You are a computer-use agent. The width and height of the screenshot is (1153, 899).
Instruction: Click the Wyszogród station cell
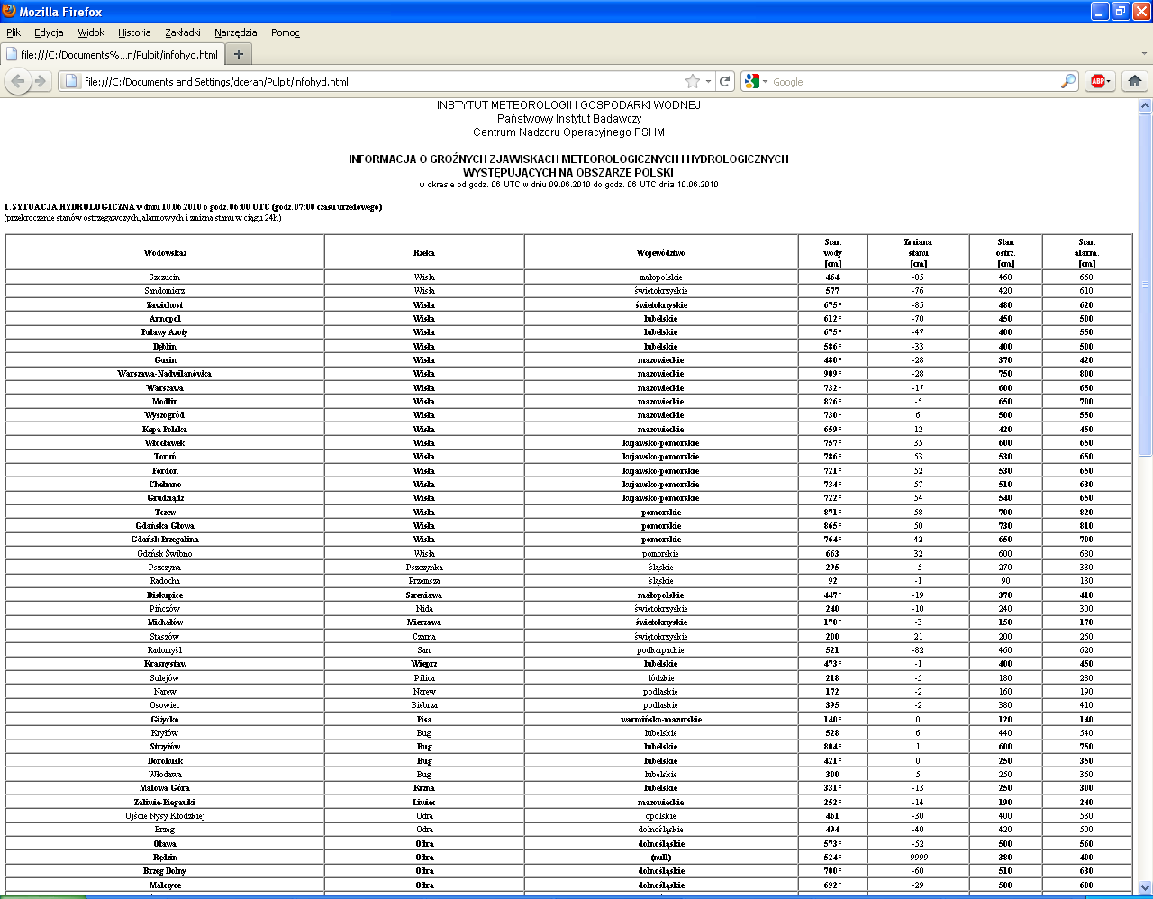[x=165, y=415]
